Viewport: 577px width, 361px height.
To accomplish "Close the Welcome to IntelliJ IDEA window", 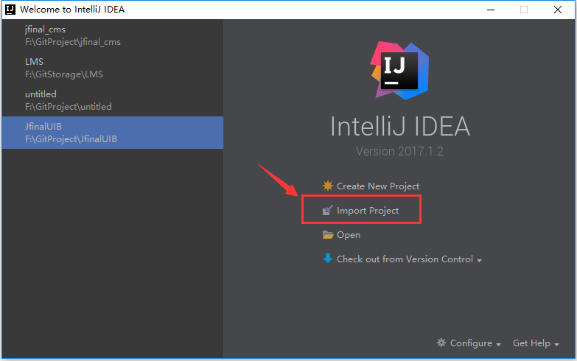I will coord(558,10).
